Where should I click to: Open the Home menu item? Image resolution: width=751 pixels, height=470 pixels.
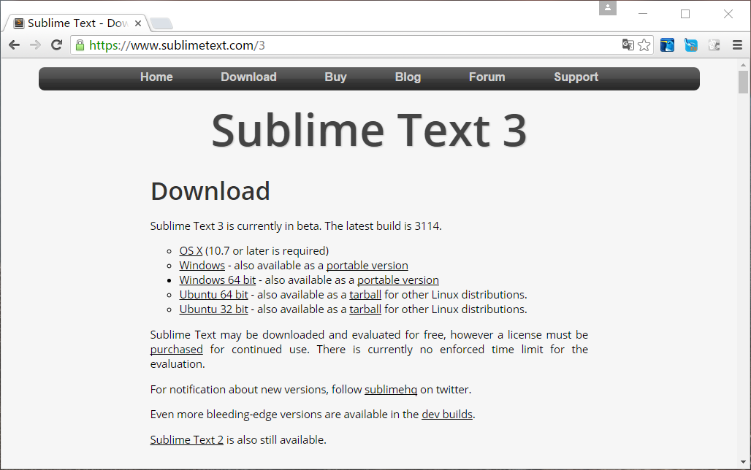point(156,77)
